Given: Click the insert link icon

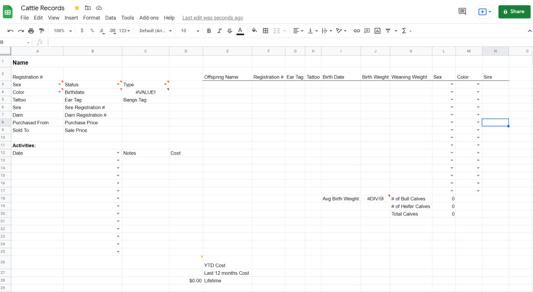Looking at the screenshot, I should (x=357, y=31).
